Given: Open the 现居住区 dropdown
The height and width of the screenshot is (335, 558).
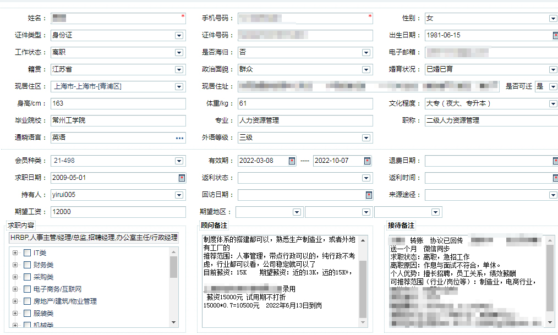Looking at the screenshot, I should pos(179,87).
